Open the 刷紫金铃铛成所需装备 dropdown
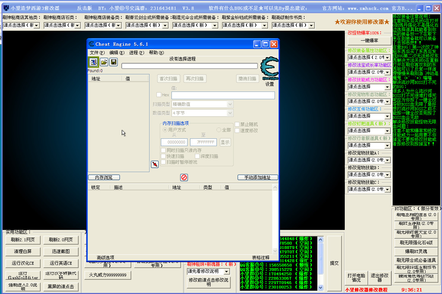The image size is (442, 294). point(245,25)
